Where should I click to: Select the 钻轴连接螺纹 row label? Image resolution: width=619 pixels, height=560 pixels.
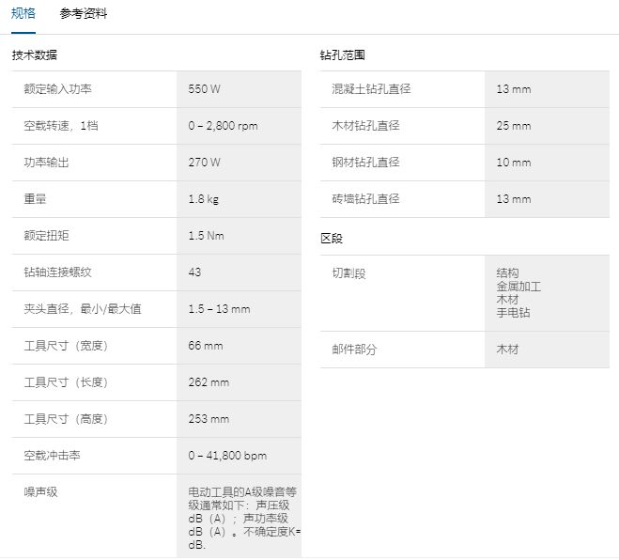coord(58,272)
